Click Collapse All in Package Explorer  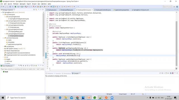[34, 10]
